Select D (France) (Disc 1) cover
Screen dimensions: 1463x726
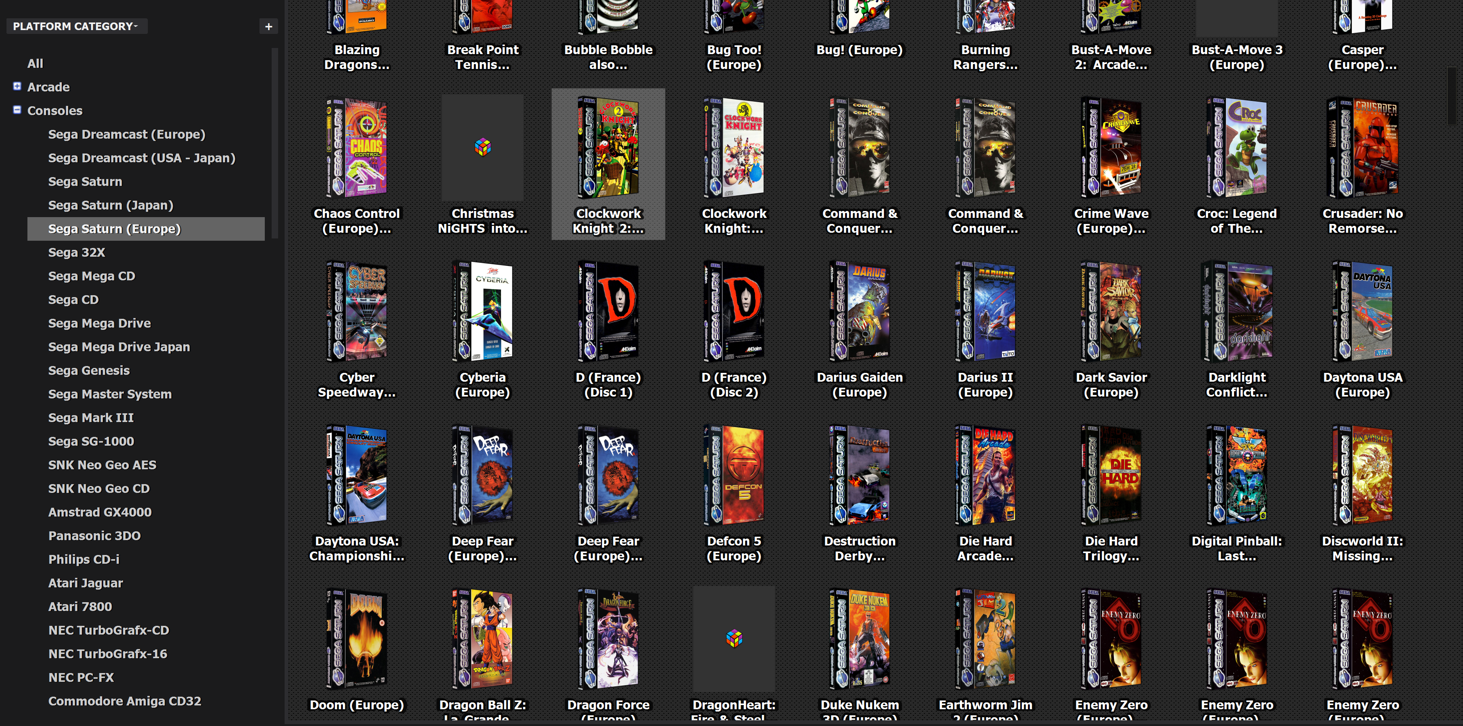(608, 311)
